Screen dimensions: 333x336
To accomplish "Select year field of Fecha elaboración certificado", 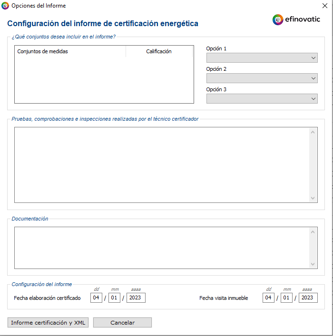I will click(136, 298).
